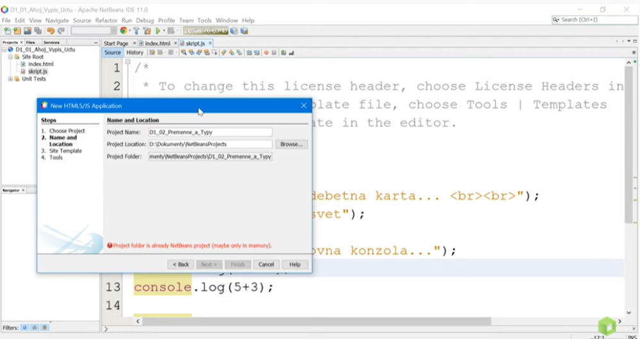Click the Project Name text field
This screenshot has width=640, height=339.
coord(209,132)
